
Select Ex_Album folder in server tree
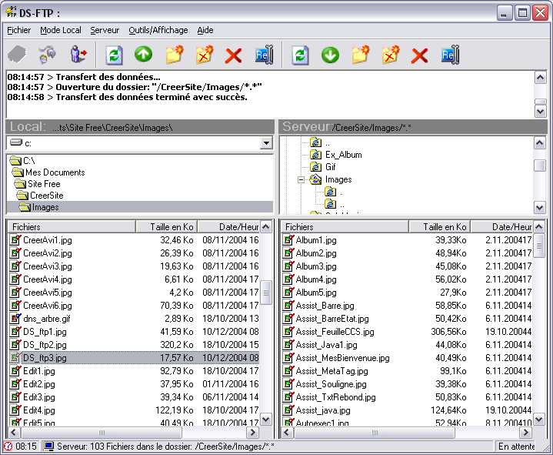pyautogui.click(x=343, y=155)
